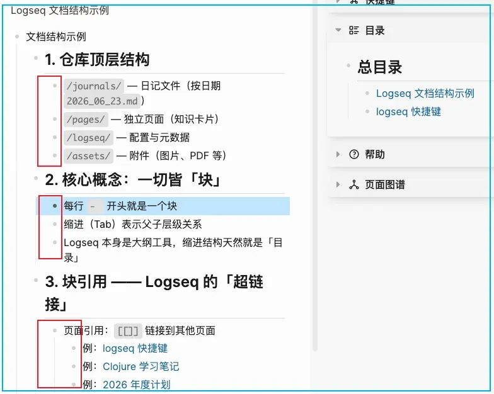Click the bullet of highlighted 每行 block
Image resolution: width=494 pixels, height=394 pixels.
click(55, 206)
